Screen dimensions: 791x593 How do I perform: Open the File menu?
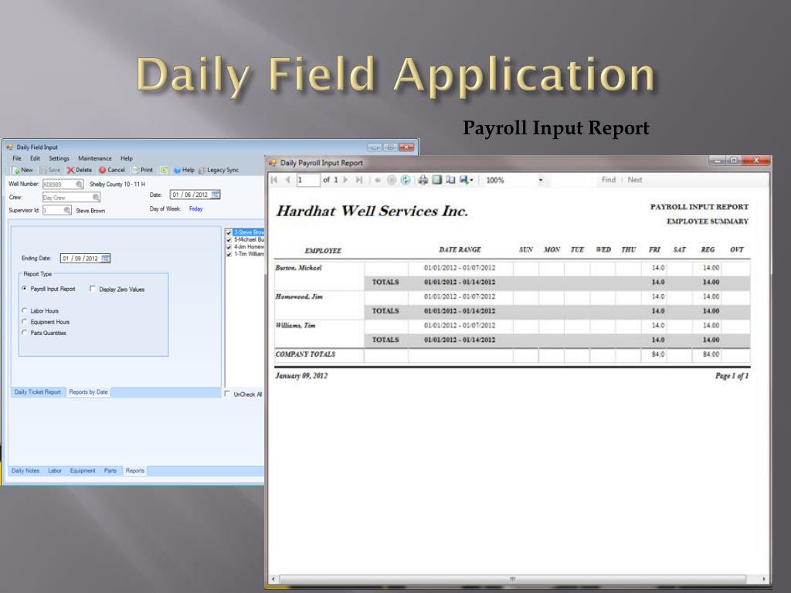(x=17, y=158)
